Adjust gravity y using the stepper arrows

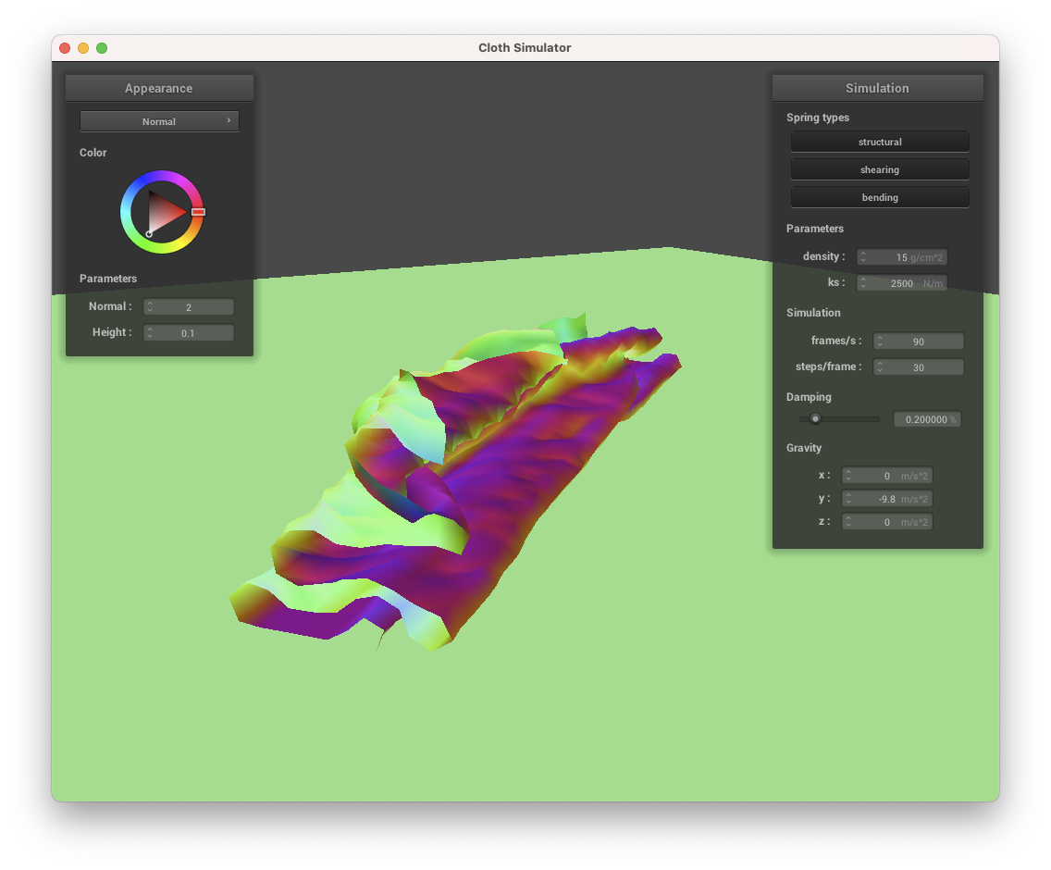pos(848,498)
